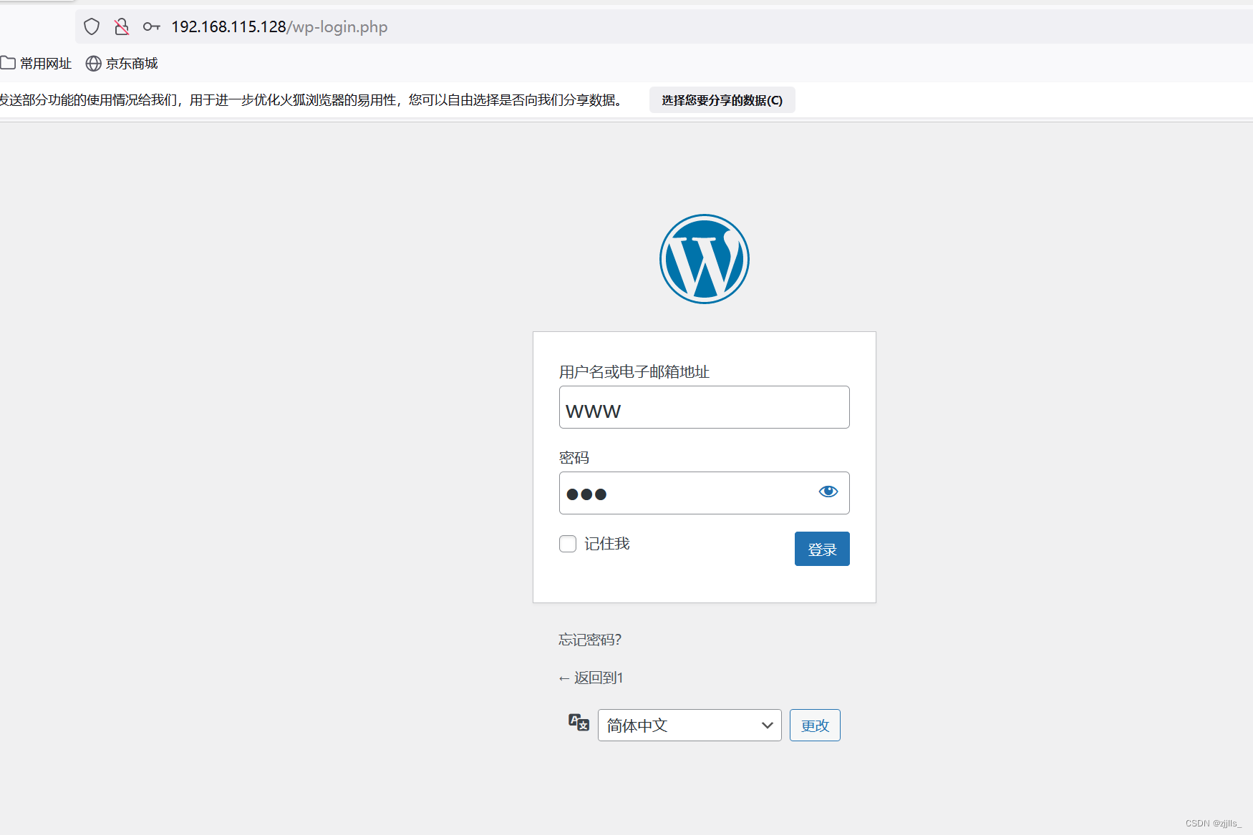The height and width of the screenshot is (835, 1253).
Task: Click the shield icon in the address bar
Action: tap(91, 26)
